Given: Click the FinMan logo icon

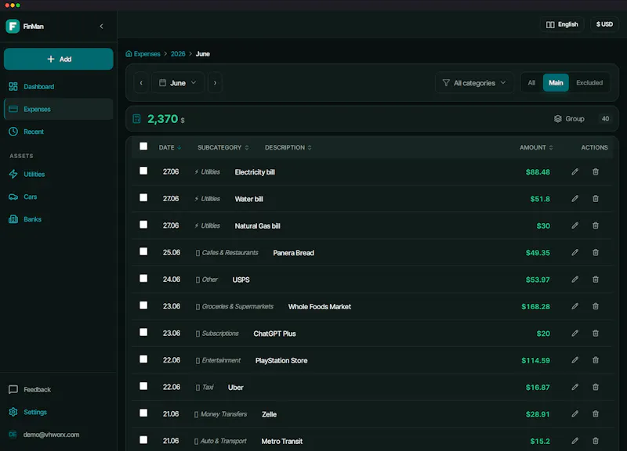Looking at the screenshot, I should (13, 27).
